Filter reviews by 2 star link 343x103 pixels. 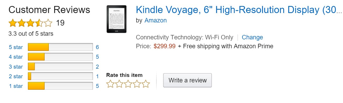click(x=16, y=76)
